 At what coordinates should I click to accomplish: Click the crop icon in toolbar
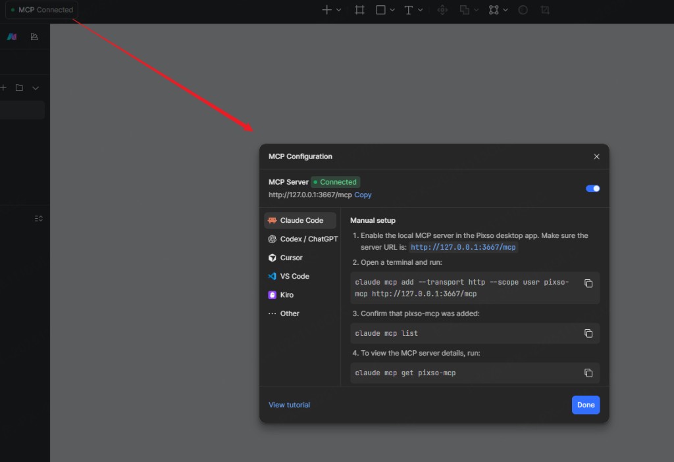545,10
